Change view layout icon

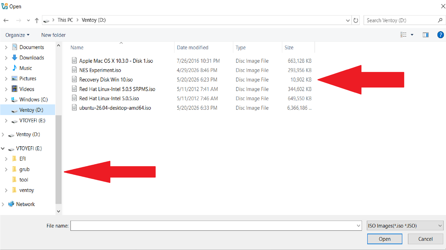tap(403, 35)
